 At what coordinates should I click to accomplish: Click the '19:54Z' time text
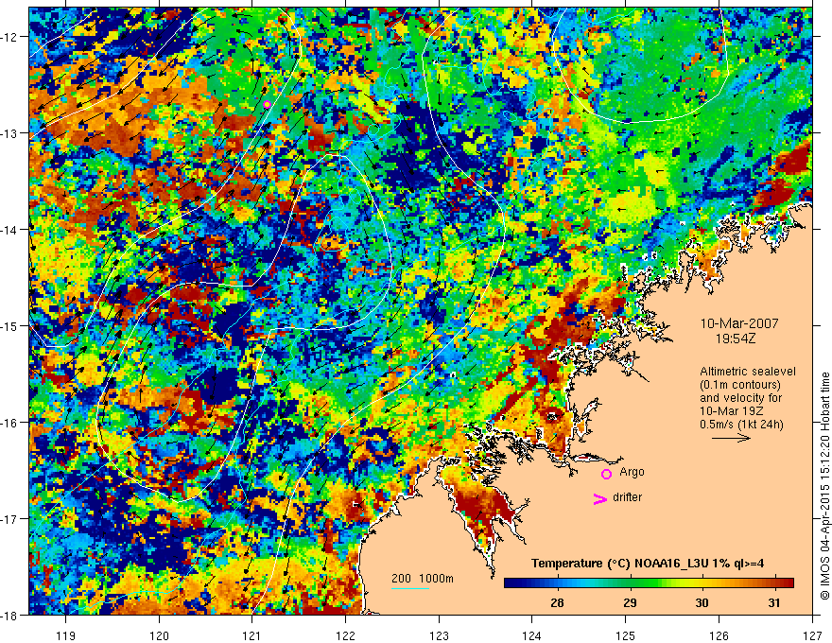point(735,339)
